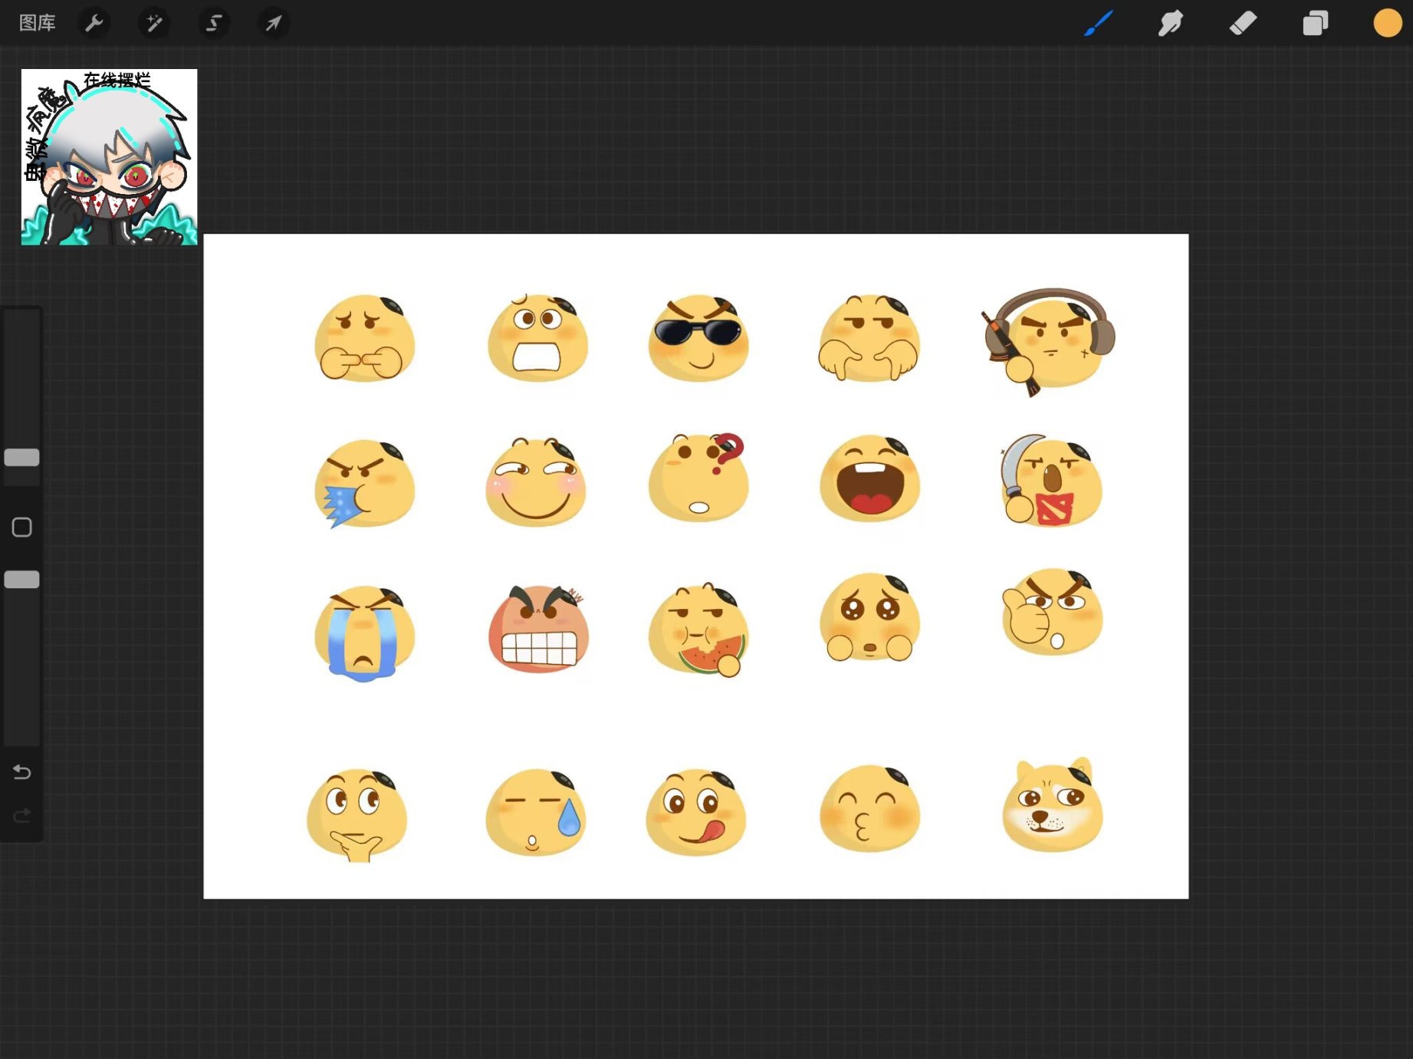This screenshot has height=1059, width=1413.
Task: Click the fist-bumping emoji in top-left
Action: pyautogui.click(x=364, y=337)
